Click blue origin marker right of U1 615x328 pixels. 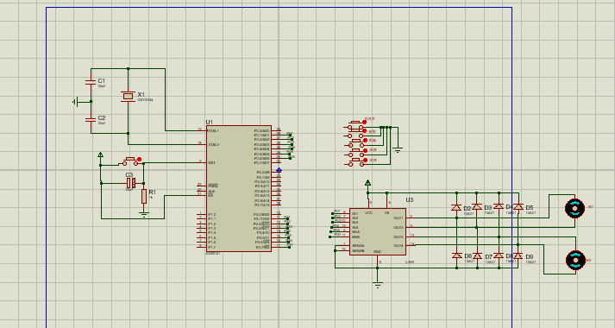pyautogui.click(x=279, y=170)
